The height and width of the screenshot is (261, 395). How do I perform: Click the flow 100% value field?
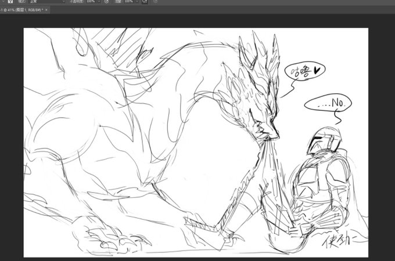click(129, 2)
